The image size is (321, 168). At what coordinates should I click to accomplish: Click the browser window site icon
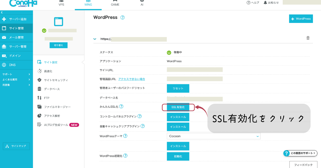pyautogui.click(x=59, y=21)
